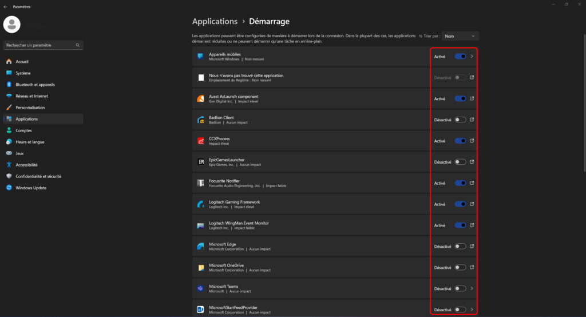This screenshot has height=317, width=586.
Task: Turn off Logitech Gaming Framework toggle
Action: click(x=461, y=204)
